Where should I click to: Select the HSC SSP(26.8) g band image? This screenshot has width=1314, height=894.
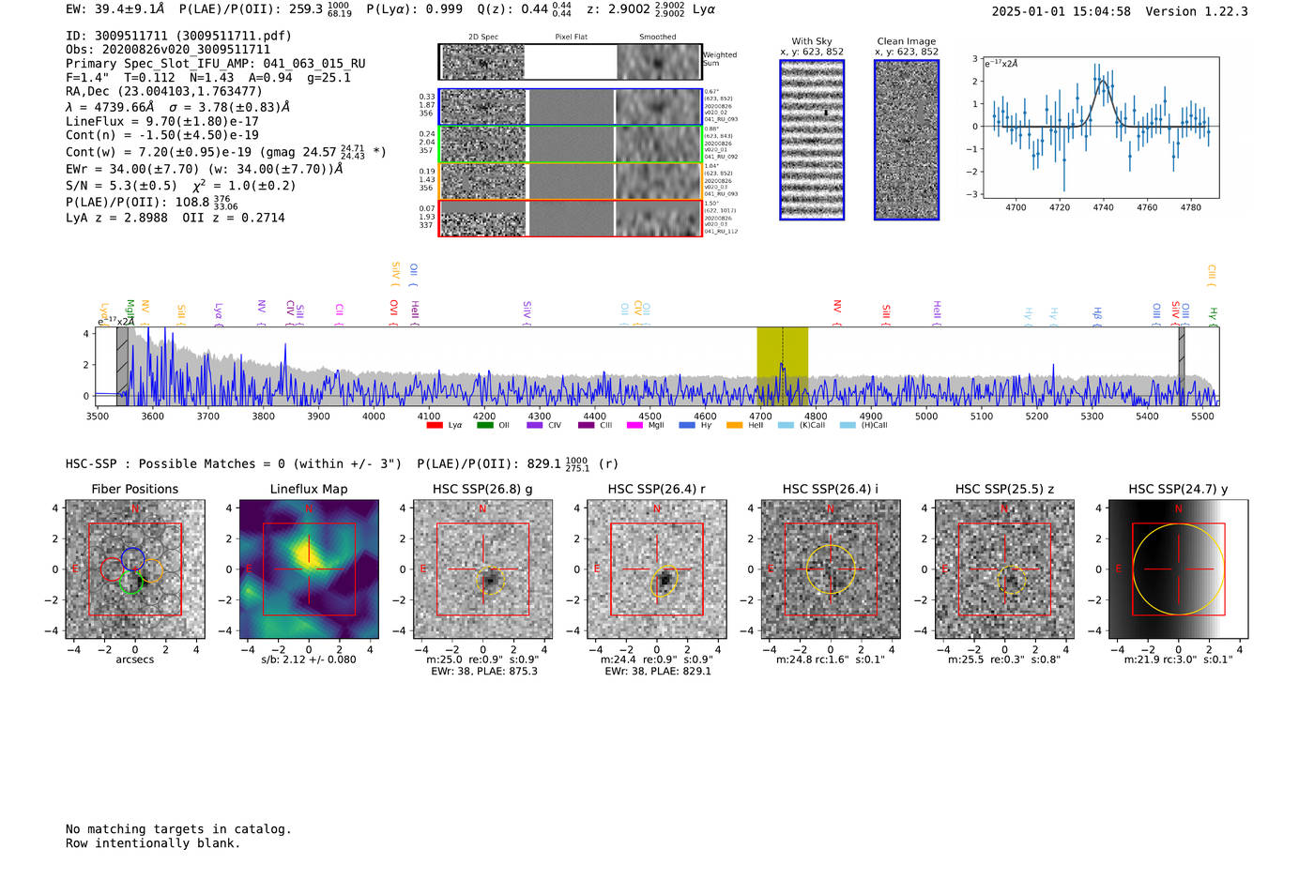click(482, 569)
